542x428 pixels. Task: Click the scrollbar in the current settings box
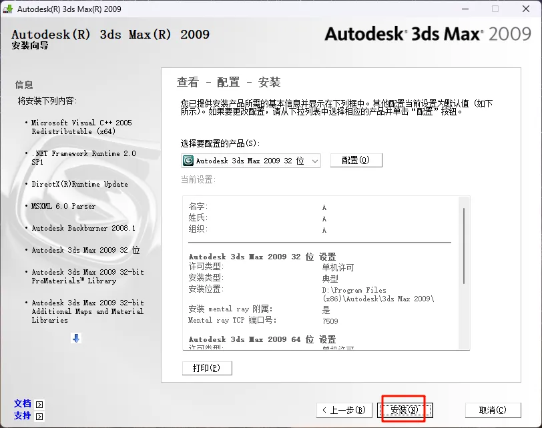(464, 246)
